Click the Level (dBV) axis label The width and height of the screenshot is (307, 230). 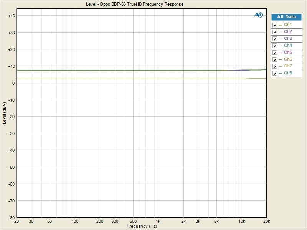coord(4,113)
